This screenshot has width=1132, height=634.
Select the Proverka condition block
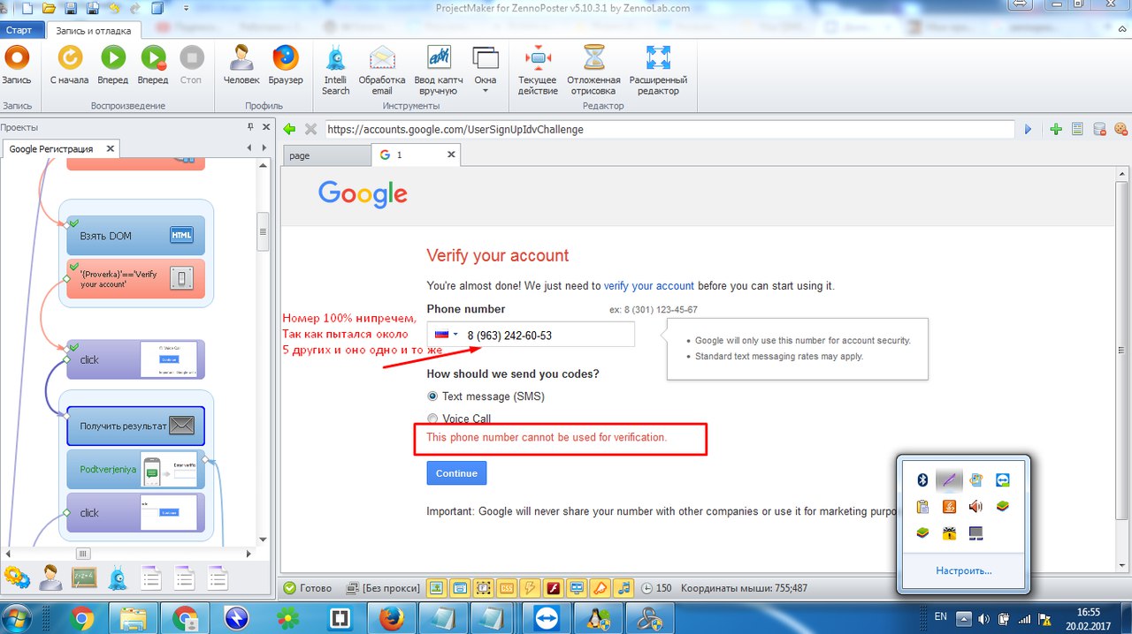click(136, 279)
